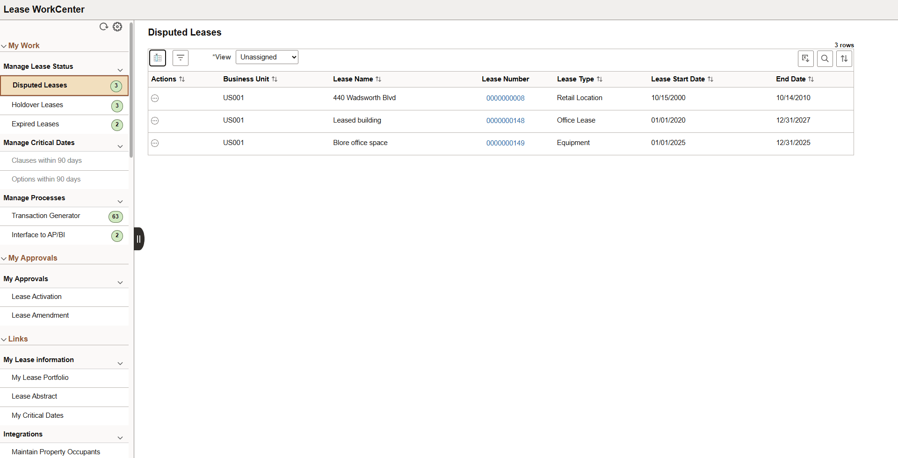Open lease number 0000000008

click(505, 98)
